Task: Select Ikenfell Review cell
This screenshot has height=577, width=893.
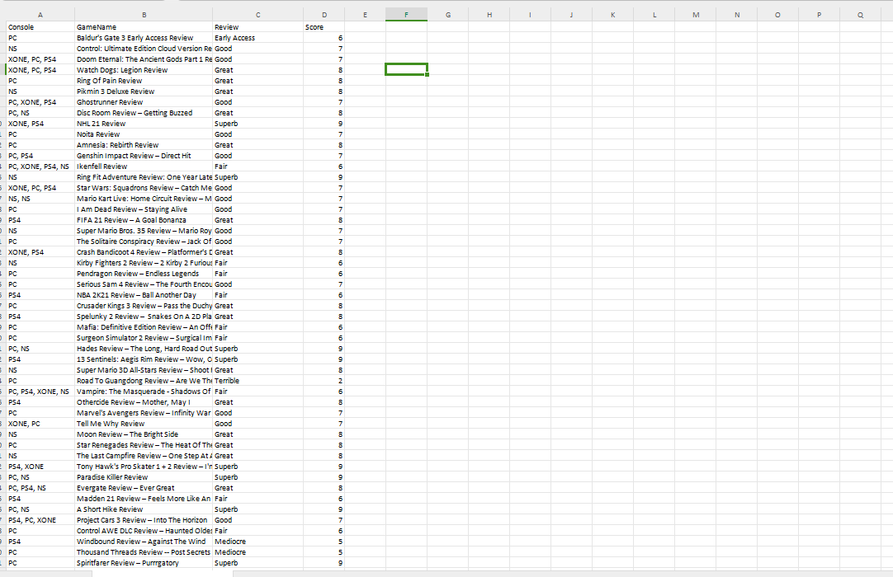Action: tap(144, 167)
